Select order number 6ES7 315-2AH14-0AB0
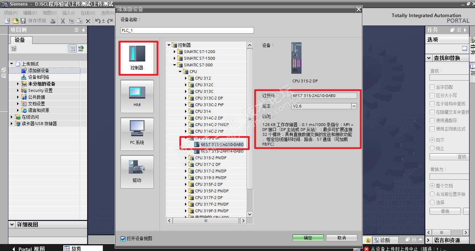475x251 pixels. click(x=222, y=151)
